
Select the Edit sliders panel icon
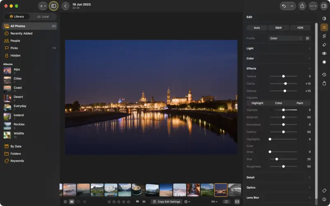click(x=324, y=27)
